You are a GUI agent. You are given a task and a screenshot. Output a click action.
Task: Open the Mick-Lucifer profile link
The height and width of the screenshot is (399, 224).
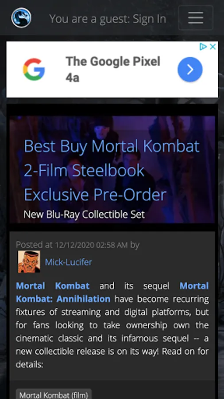coord(68,262)
